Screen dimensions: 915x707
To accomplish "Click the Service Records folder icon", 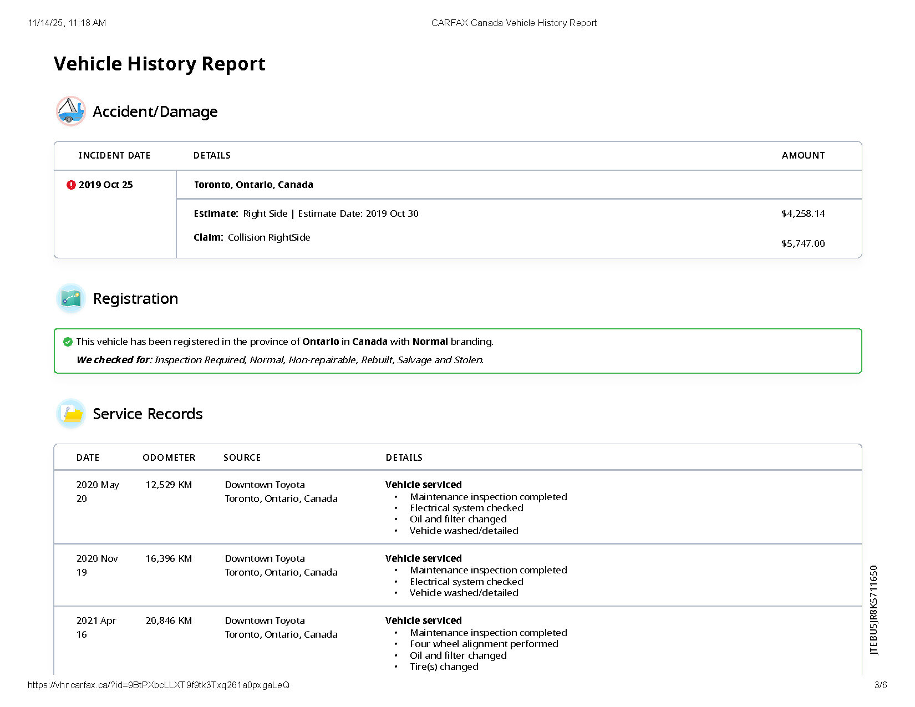I will click(70, 414).
